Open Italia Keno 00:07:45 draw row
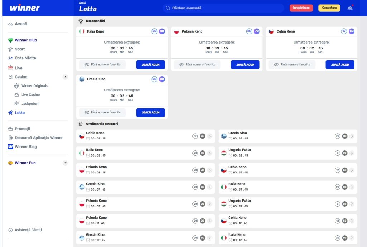The width and height of the screenshot is (367, 247). (x=288, y=187)
